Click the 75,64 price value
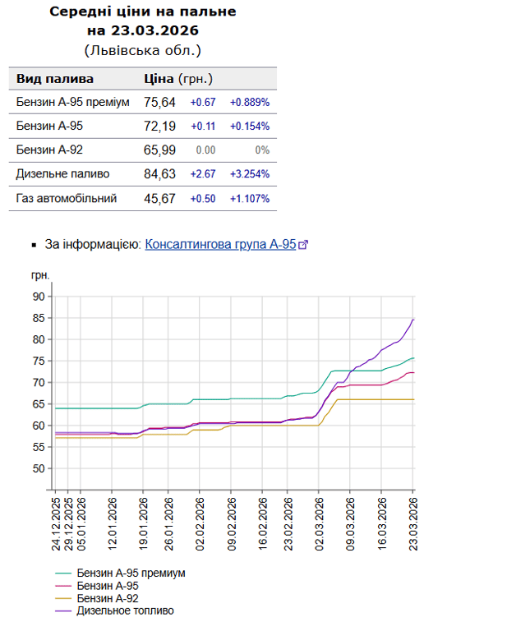507x631 pixels. [x=159, y=103]
